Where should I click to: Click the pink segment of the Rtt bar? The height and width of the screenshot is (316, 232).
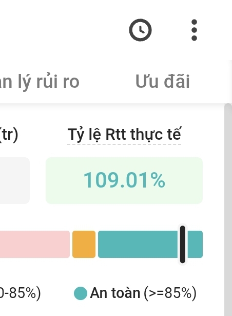coord(35,244)
